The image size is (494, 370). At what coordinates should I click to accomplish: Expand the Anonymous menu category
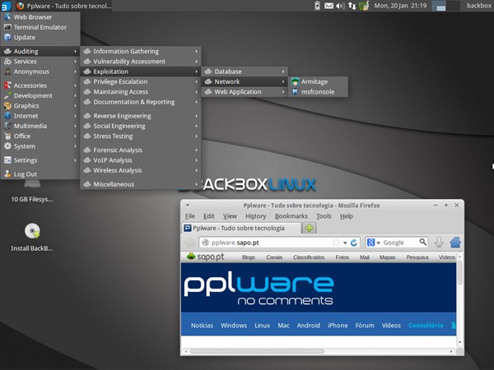[x=40, y=72]
